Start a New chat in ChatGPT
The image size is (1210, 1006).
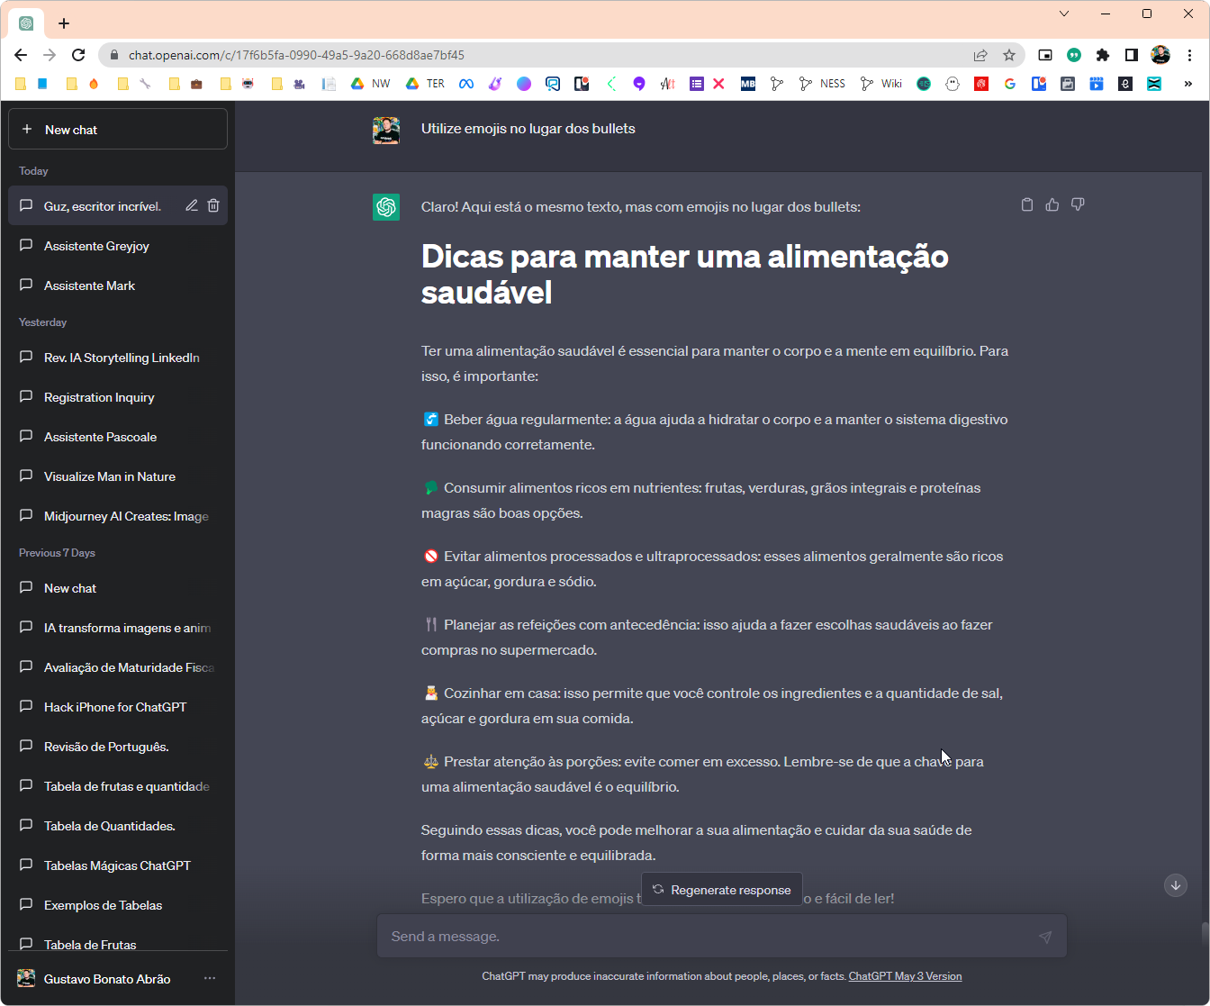coord(117,130)
